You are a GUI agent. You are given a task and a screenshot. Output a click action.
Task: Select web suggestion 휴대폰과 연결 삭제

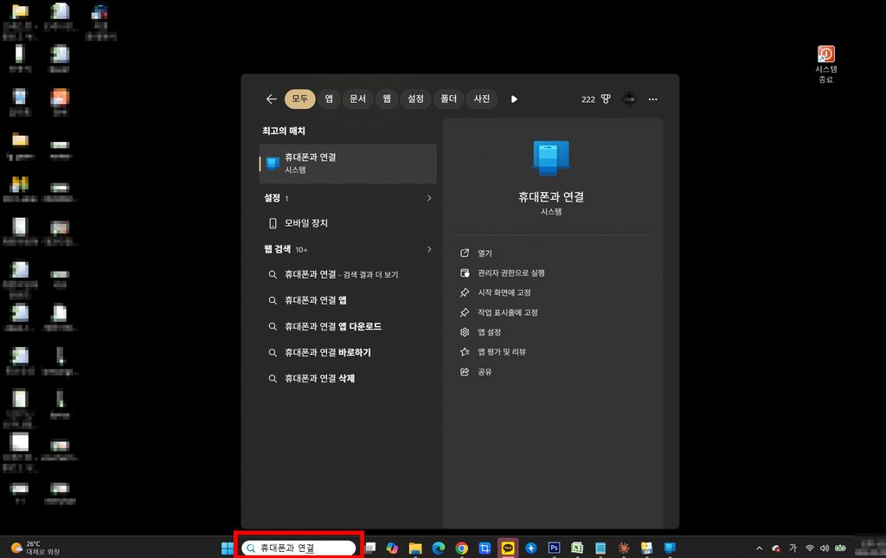coord(348,378)
